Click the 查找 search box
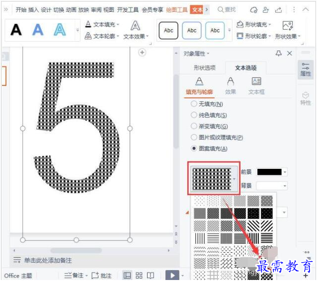The image size is (317, 282). point(227,9)
